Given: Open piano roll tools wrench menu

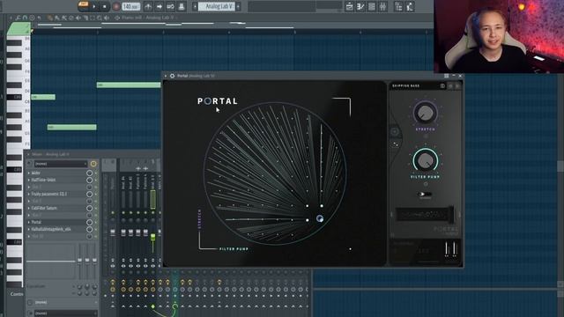Looking at the screenshot, I should (x=18, y=18).
